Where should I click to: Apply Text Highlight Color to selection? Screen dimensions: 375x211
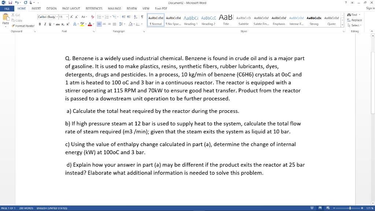click(82, 24)
